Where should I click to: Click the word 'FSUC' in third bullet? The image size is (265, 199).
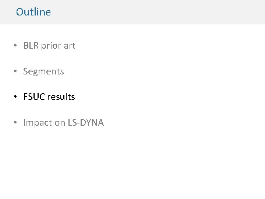(33, 97)
